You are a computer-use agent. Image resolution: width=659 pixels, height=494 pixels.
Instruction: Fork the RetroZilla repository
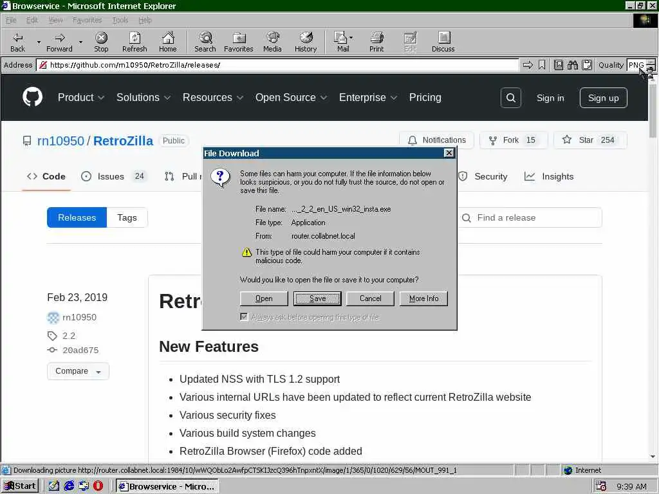point(513,140)
